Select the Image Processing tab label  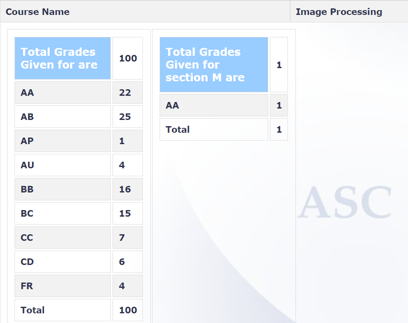(x=339, y=12)
